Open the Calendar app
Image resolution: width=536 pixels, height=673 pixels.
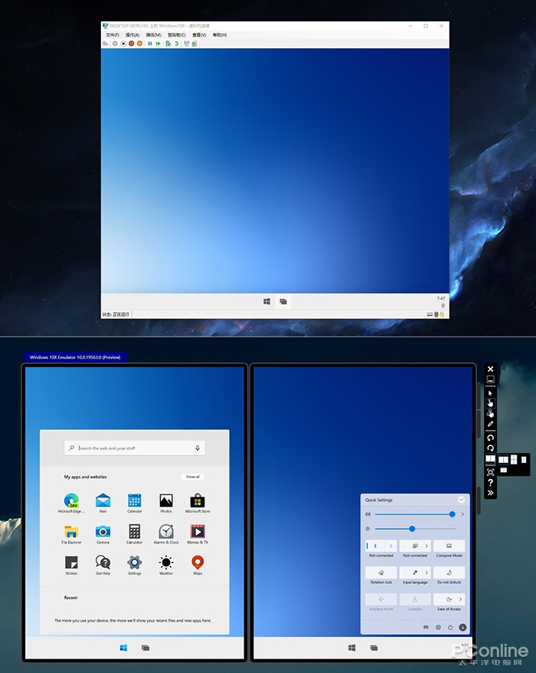[134, 503]
